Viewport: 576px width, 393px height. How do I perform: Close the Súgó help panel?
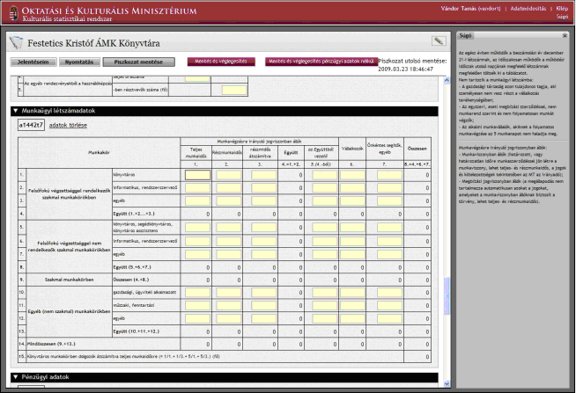point(565,35)
